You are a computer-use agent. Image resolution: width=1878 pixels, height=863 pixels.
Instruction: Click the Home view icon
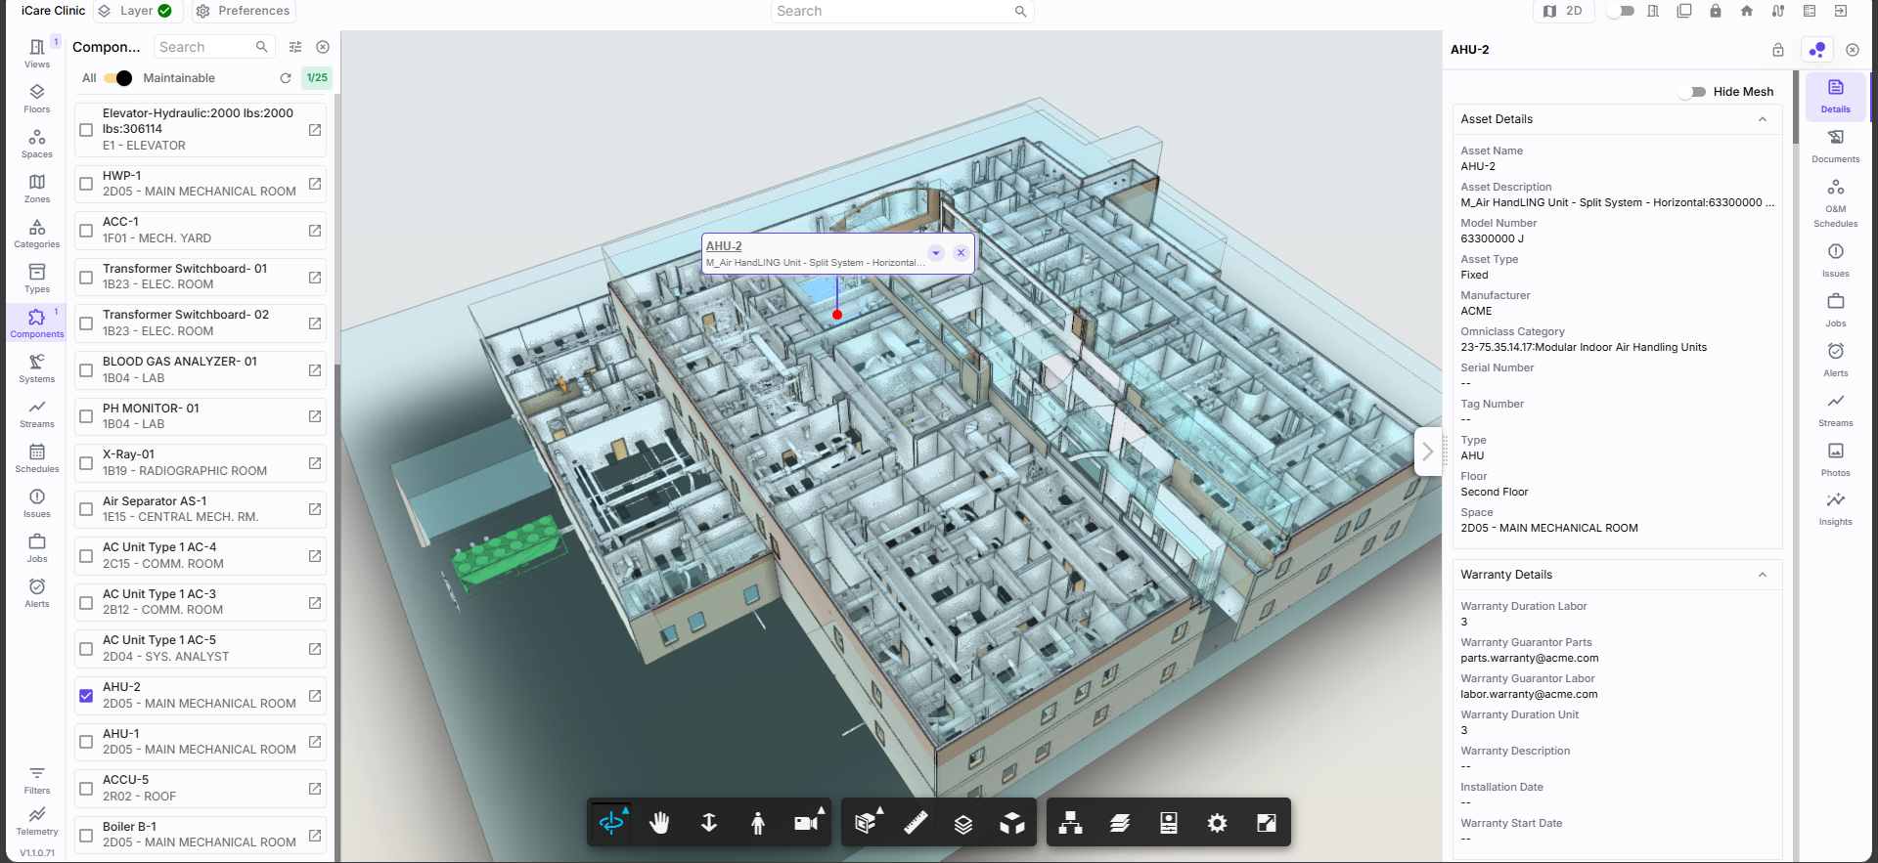pyautogui.click(x=1747, y=11)
